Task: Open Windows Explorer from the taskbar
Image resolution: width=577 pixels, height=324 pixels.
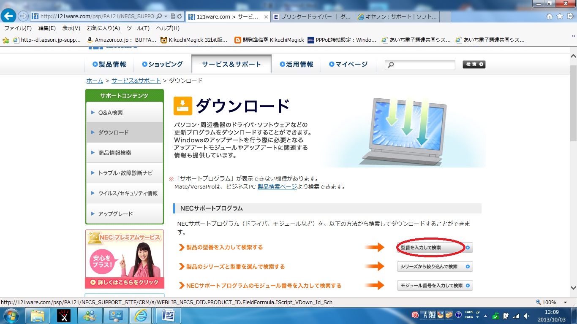Action: pyautogui.click(x=38, y=315)
